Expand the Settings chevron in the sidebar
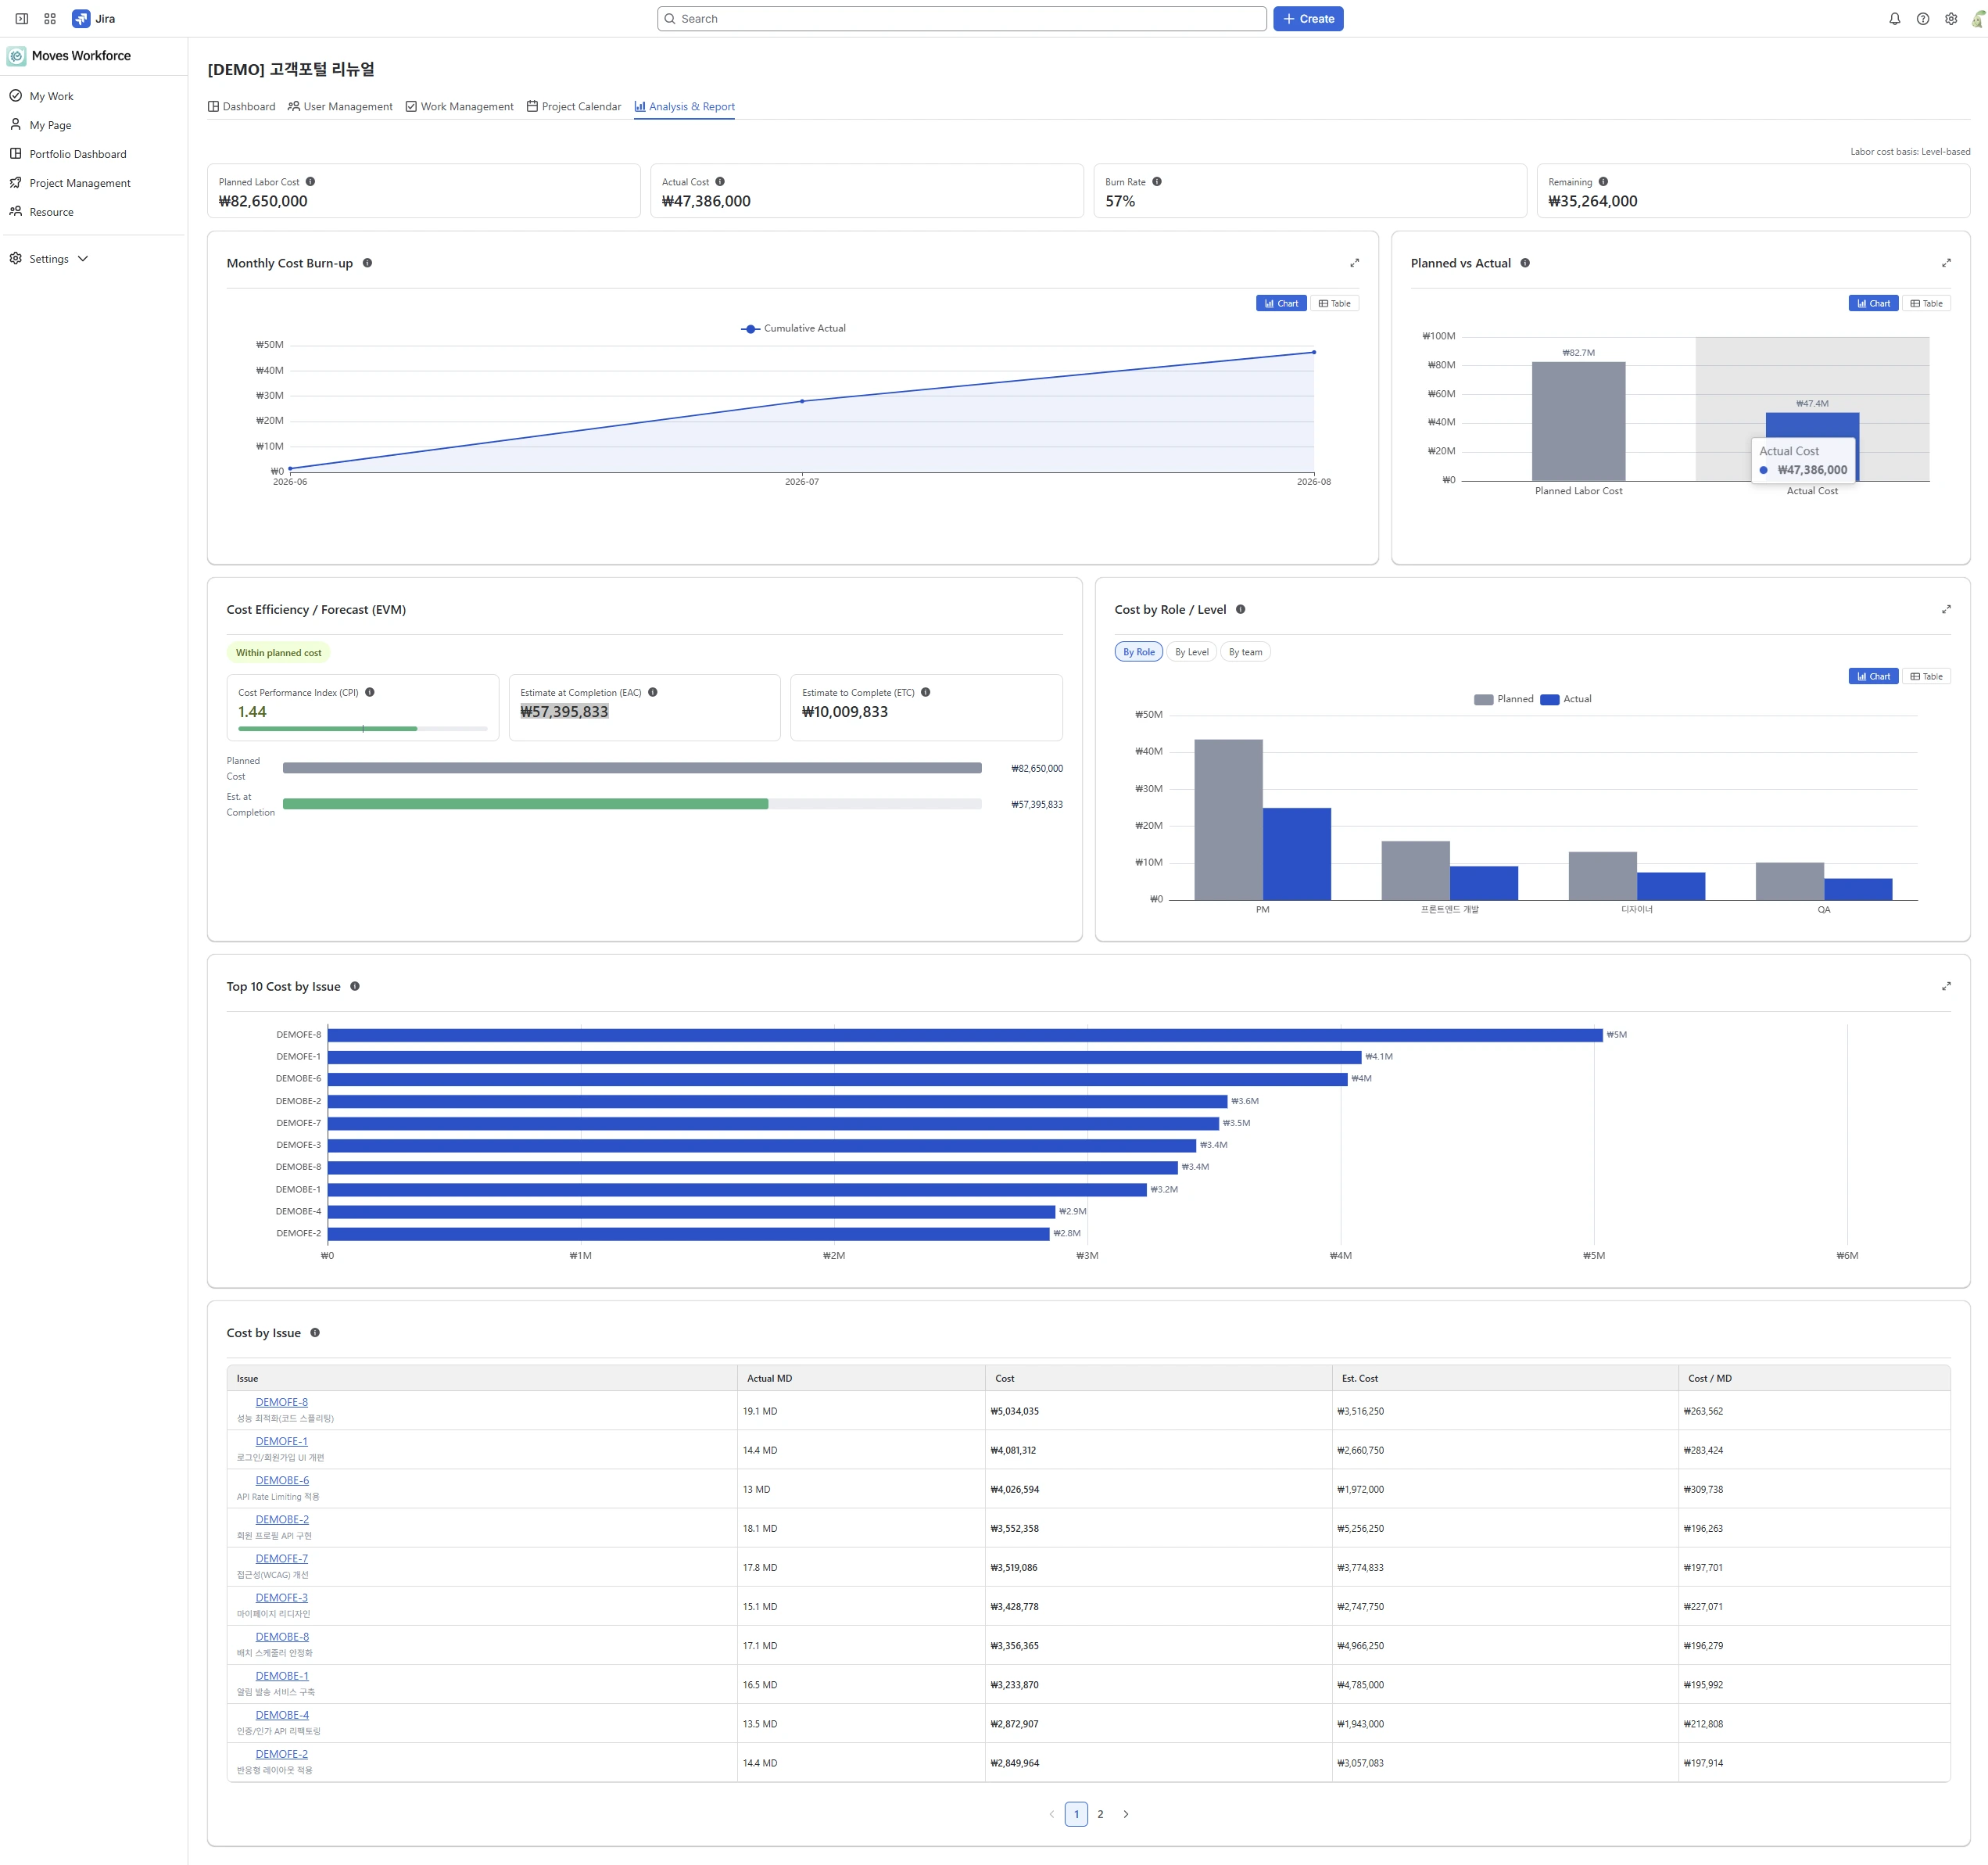Image resolution: width=1988 pixels, height=1865 pixels. 83,259
